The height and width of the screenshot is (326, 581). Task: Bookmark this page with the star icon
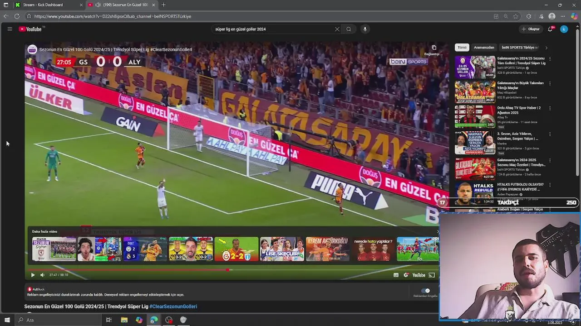pos(516,16)
